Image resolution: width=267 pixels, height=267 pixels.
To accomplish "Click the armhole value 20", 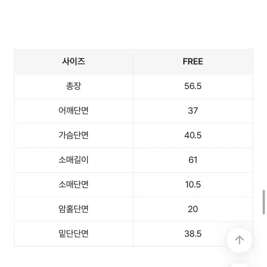I will pyautogui.click(x=193, y=209).
